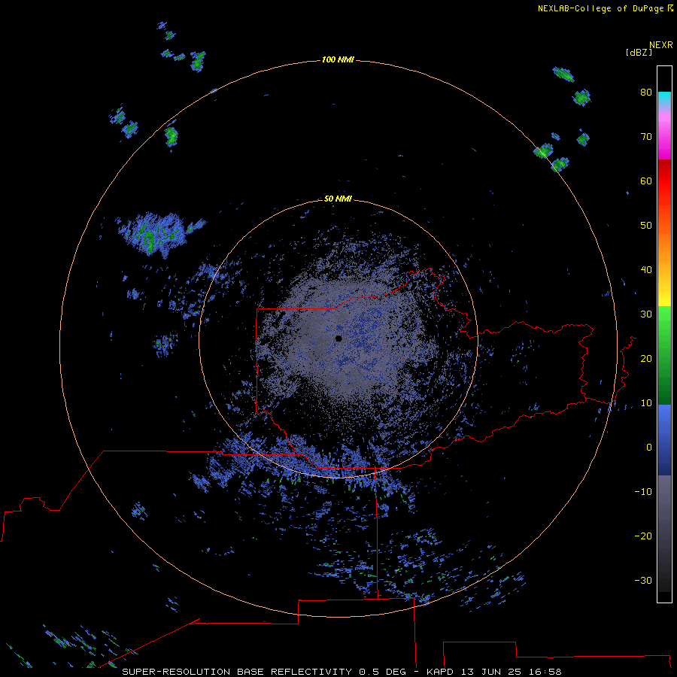Click the 16:58 timestamp in the caption
This screenshot has width=677, height=677.
tap(545, 672)
